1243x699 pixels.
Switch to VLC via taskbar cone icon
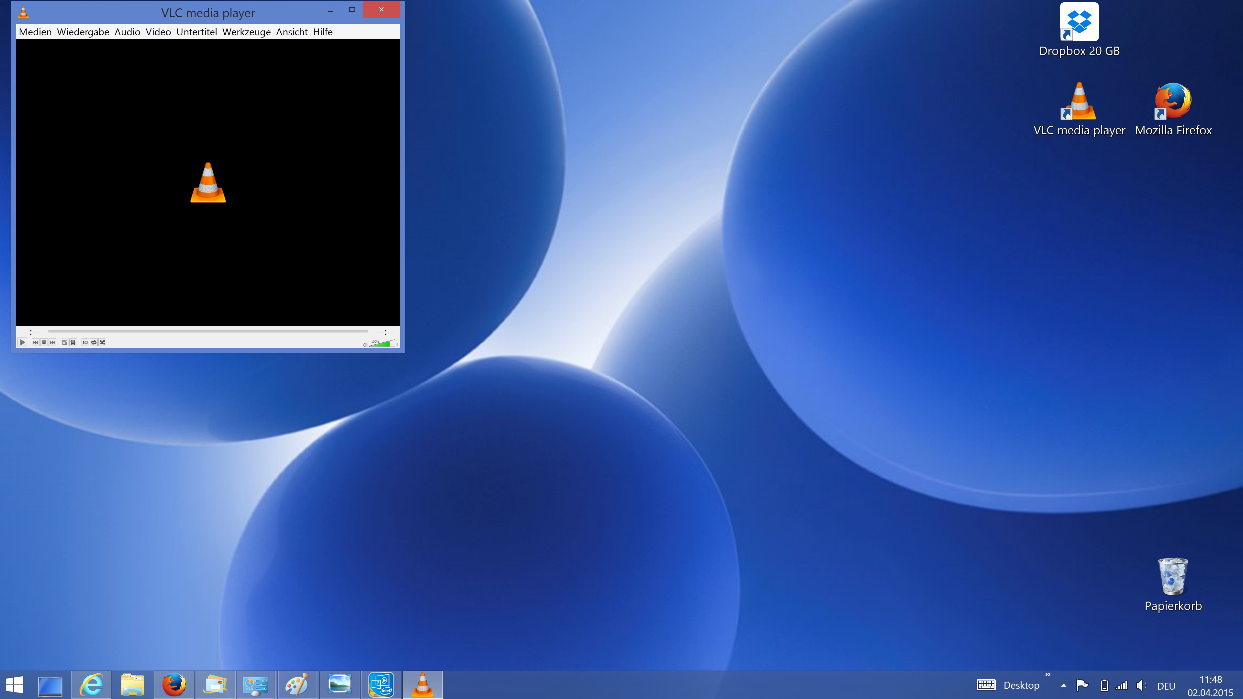423,685
